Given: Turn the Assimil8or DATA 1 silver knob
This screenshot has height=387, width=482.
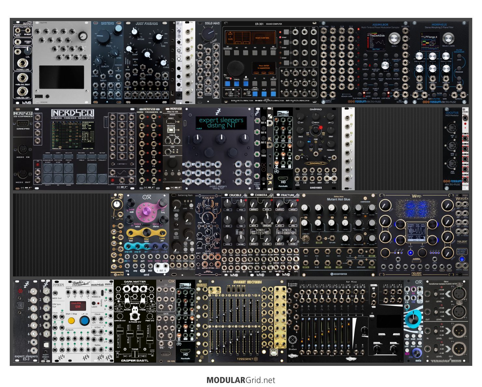Looking at the screenshot, I should tap(395, 38).
